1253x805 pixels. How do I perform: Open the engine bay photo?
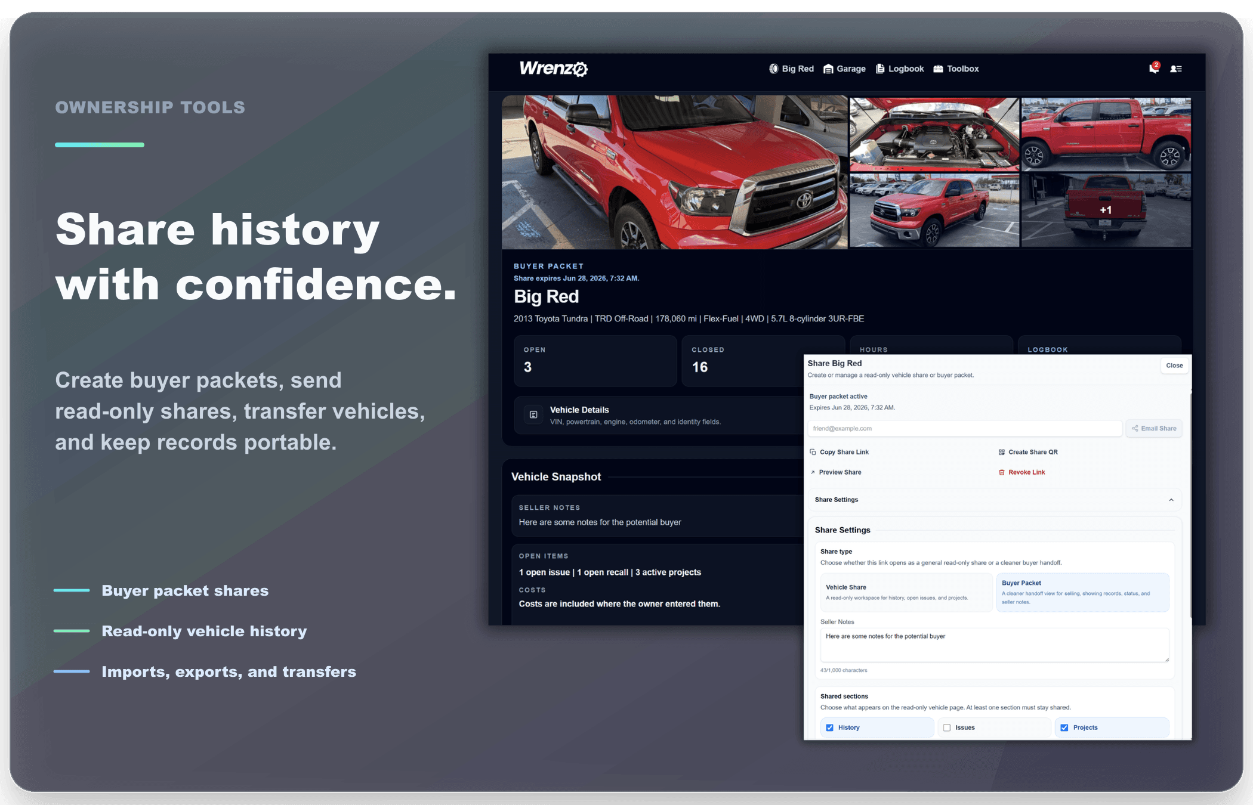pos(934,134)
